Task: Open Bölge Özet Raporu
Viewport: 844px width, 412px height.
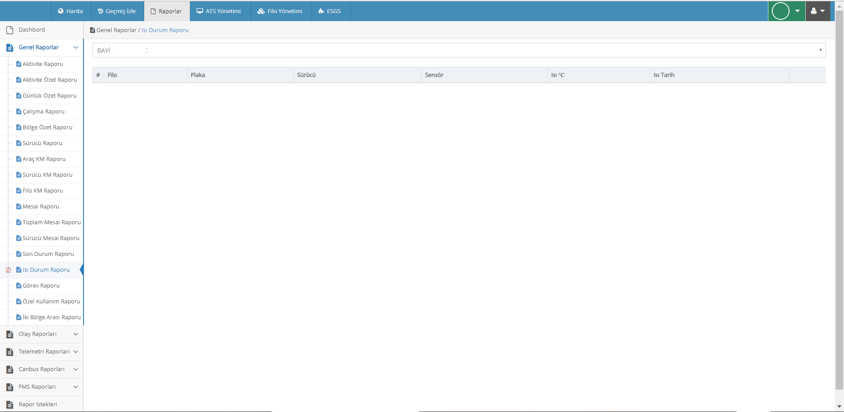Action: click(x=47, y=128)
